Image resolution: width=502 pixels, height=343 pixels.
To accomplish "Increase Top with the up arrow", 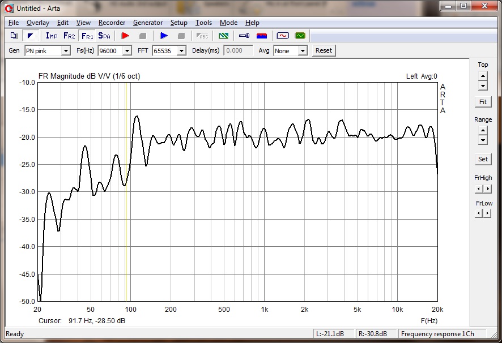I will (483, 76).
